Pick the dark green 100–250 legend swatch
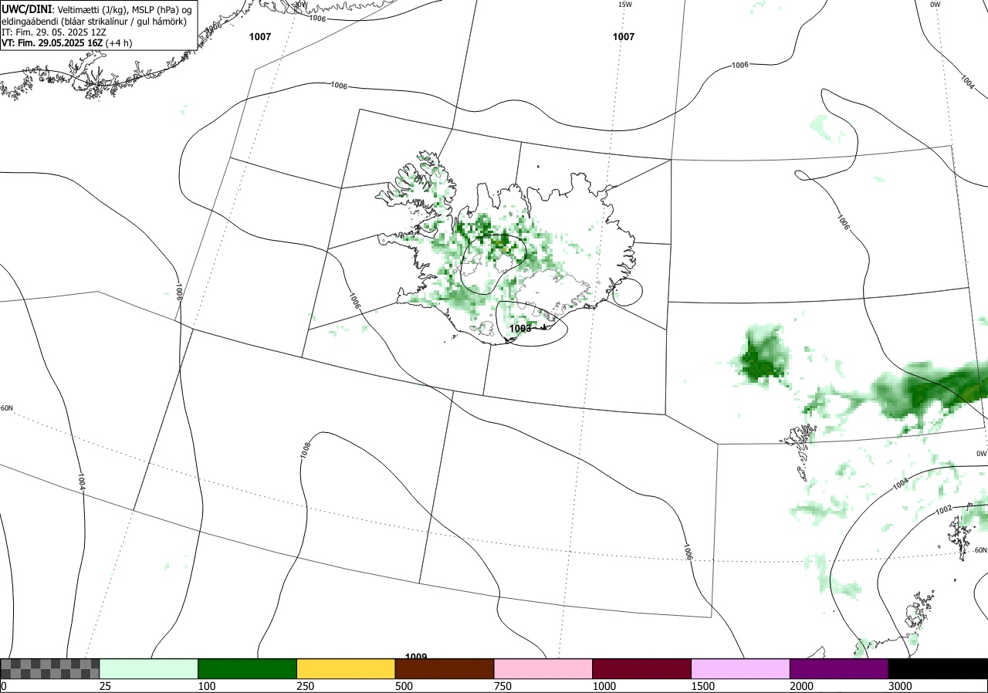The height and width of the screenshot is (693, 988). coord(248,668)
